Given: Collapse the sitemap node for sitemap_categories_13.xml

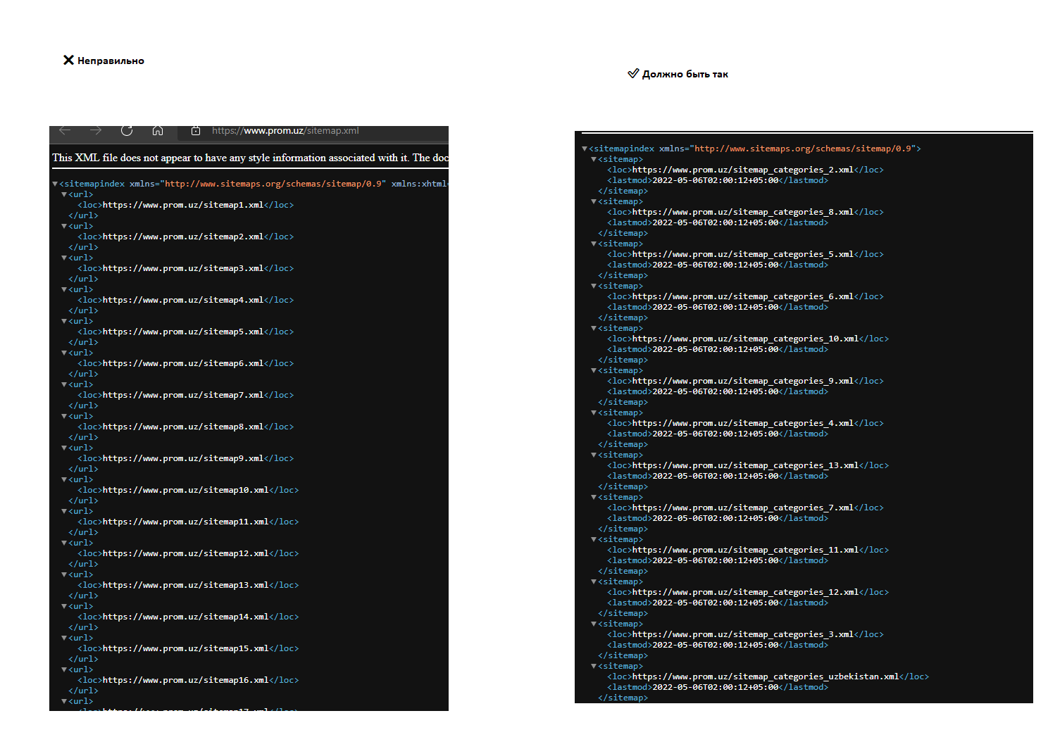Looking at the screenshot, I should tap(594, 455).
